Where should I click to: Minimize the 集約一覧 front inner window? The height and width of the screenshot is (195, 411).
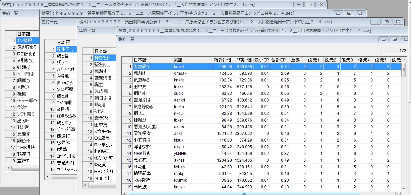point(384,39)
